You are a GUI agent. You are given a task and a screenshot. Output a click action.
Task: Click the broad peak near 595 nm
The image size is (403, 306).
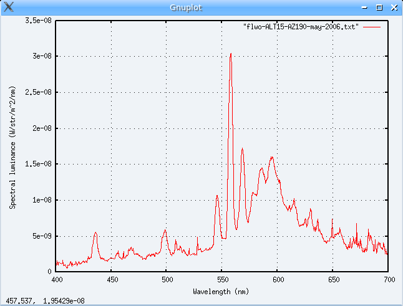[x=271, y=157]
